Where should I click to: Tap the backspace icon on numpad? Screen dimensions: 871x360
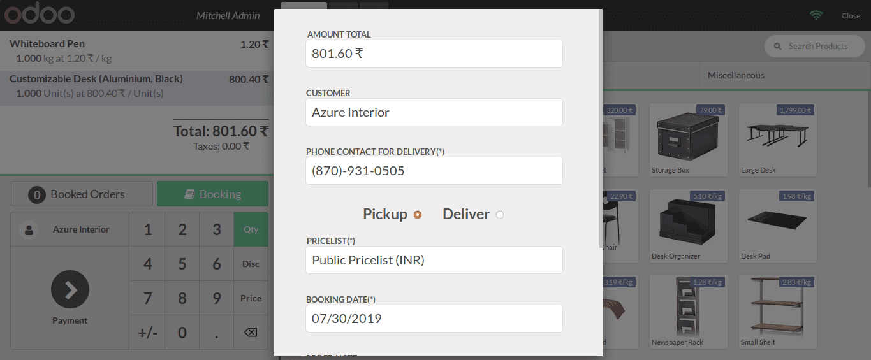[x=251, y=333]
